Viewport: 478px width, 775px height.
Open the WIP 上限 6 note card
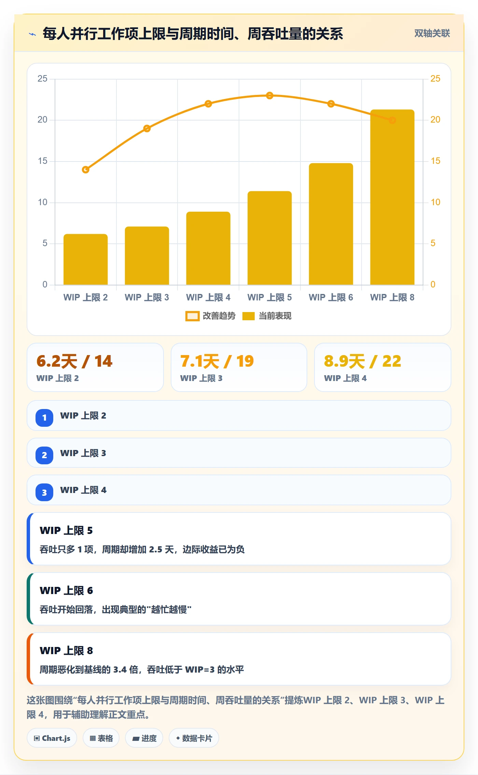tap(239, 599)
